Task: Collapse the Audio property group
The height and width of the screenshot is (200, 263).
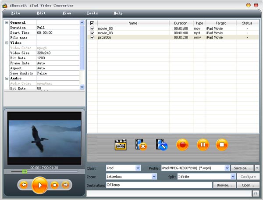Action: click(7, 78)
